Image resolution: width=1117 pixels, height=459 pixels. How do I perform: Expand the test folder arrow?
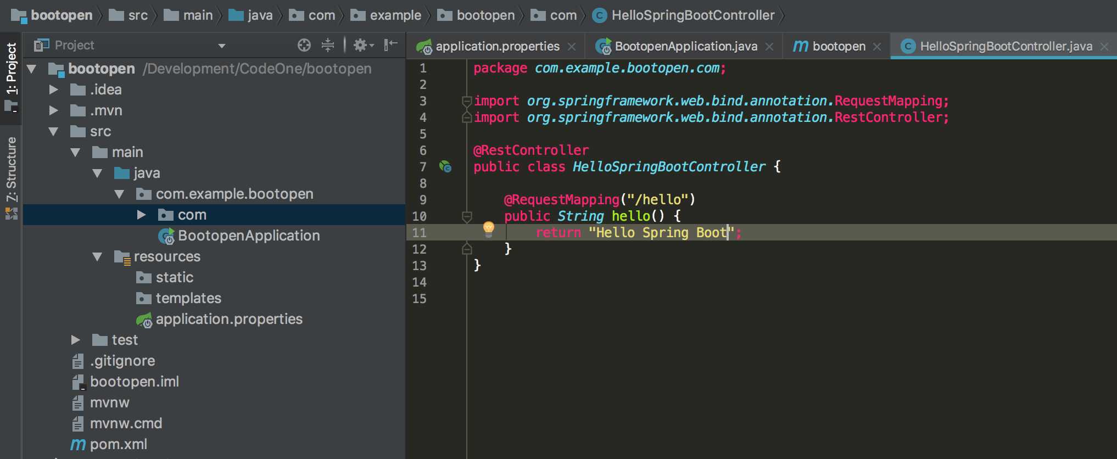point(75,340)
